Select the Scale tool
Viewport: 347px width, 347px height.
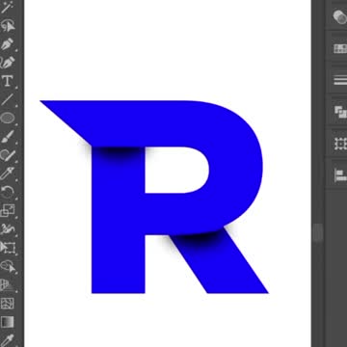coord(7,210)
